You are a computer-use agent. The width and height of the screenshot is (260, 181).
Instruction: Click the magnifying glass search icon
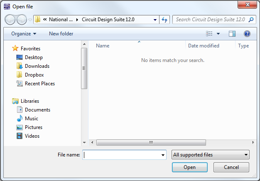251,20
